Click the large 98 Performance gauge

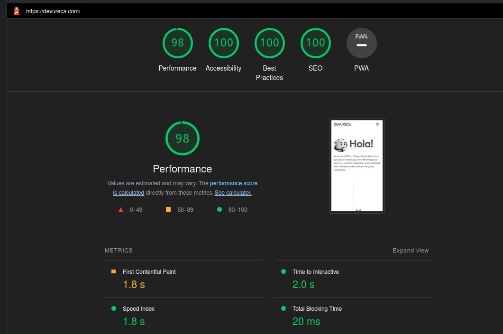183,138
